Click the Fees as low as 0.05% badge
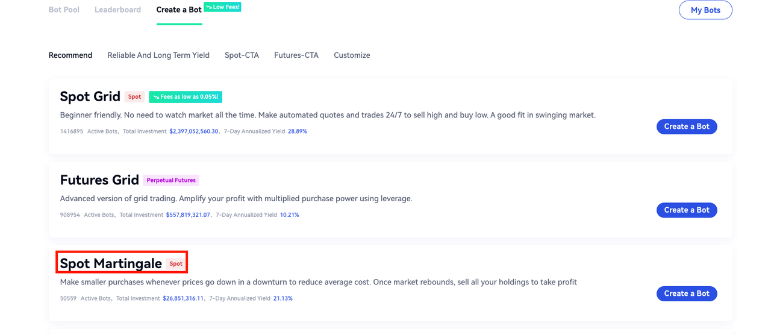Viewport: 771px width, 335px height. pos(186,96)
